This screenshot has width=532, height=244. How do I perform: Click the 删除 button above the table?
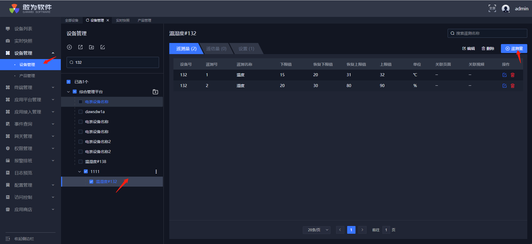[488, 49]
